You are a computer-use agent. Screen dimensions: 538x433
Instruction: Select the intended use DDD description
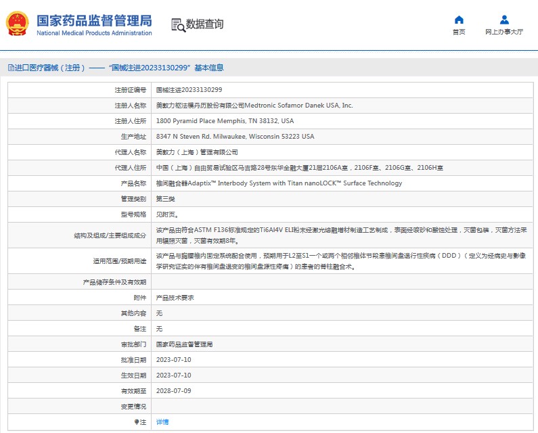coord(341,261)
